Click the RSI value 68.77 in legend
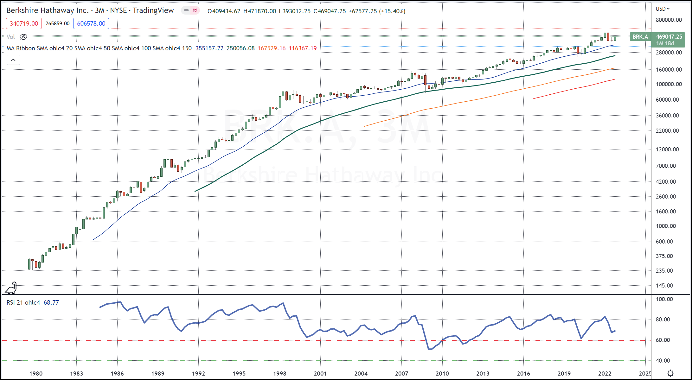This screenshot has height=380, width=692. tap(51, 302)
